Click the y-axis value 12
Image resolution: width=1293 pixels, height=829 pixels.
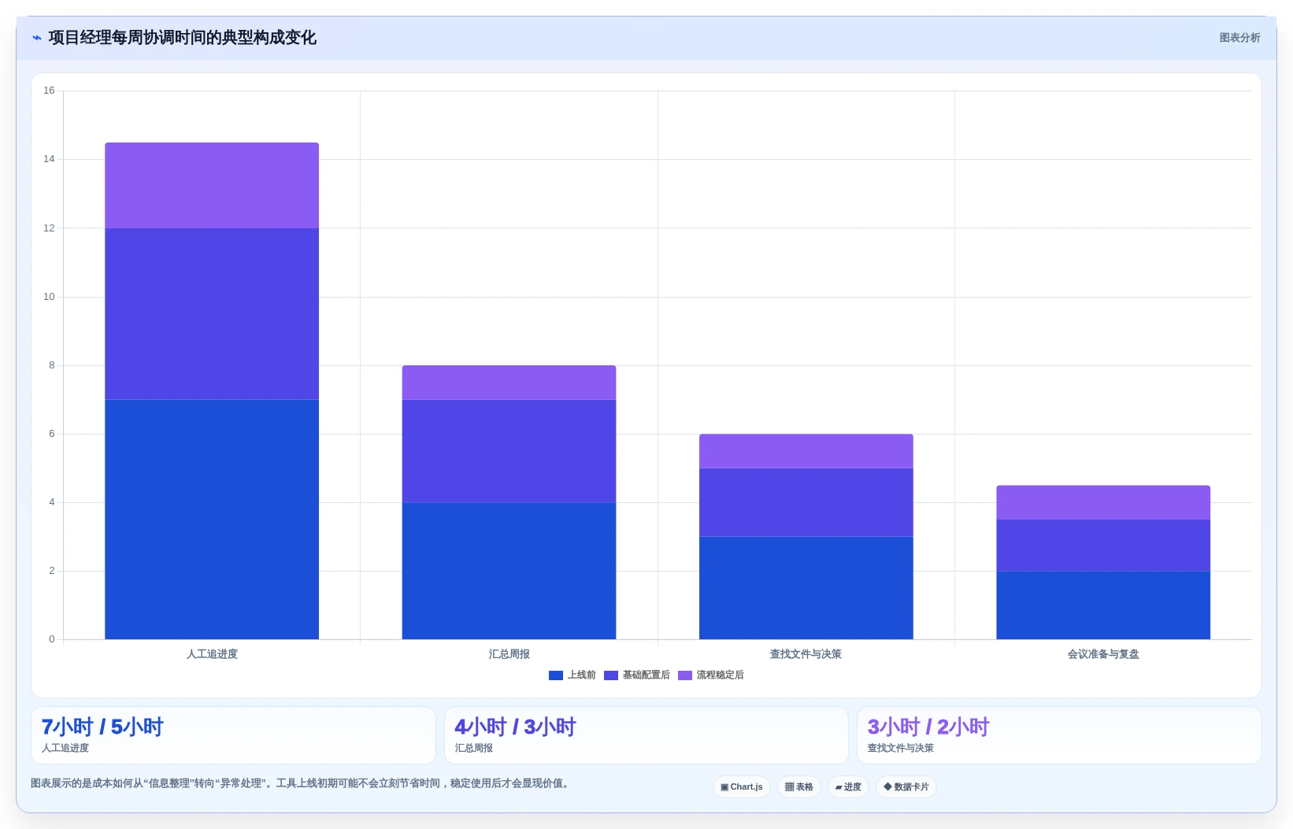pyautogui.click(x=49, y=228)
